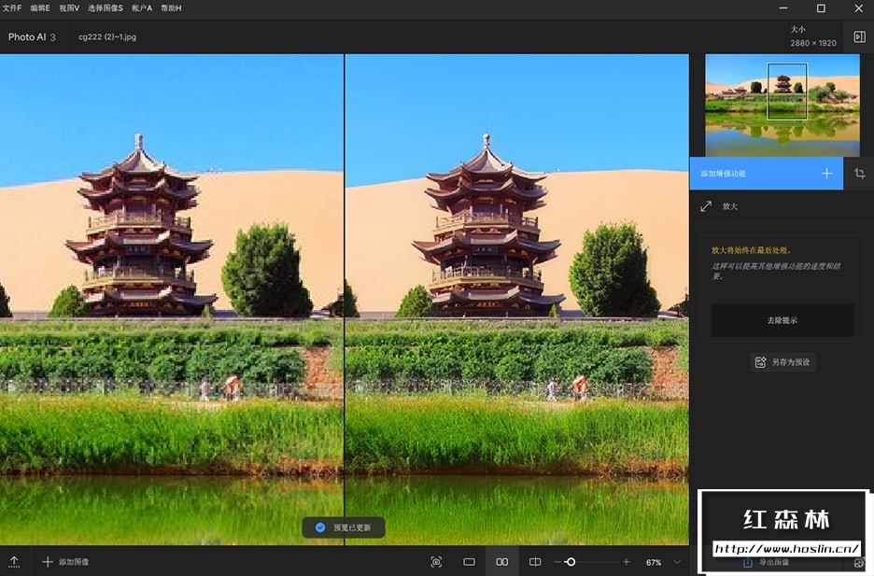Click the fit-to-screen focus icon
Screen dimensions: 874x576
[436, 562]
